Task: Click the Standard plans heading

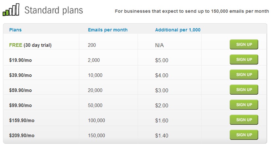Action: pyautogui.click(x=53, y=10)
